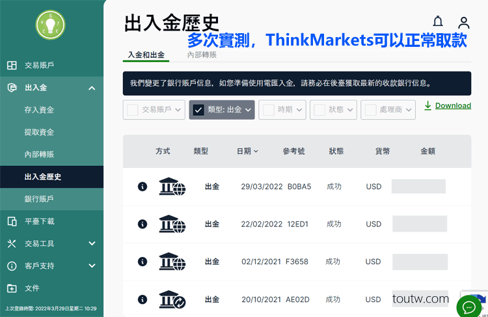Open 銀行賬戶 in the sidebar
Image resolution: width=488 pixels, height=317 pixels.
(x=39, y=199)
